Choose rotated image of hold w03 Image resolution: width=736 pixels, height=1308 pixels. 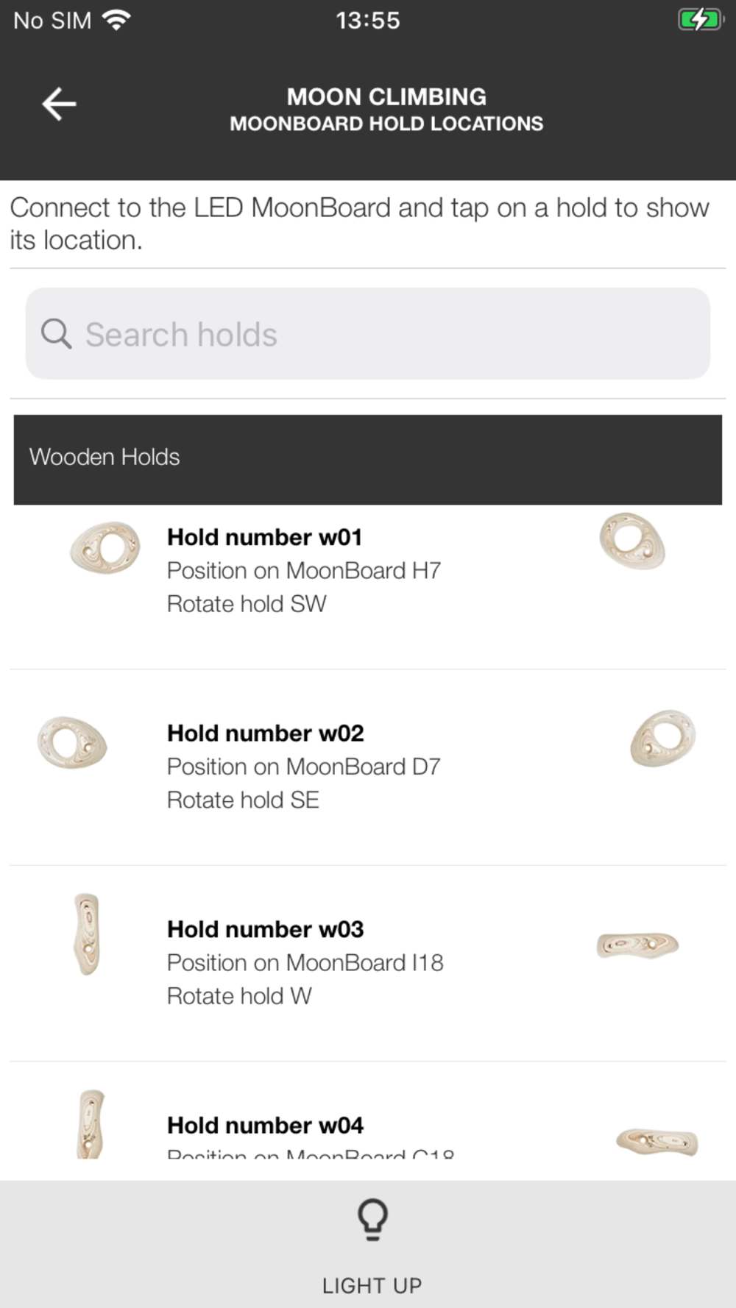point(637,945)
